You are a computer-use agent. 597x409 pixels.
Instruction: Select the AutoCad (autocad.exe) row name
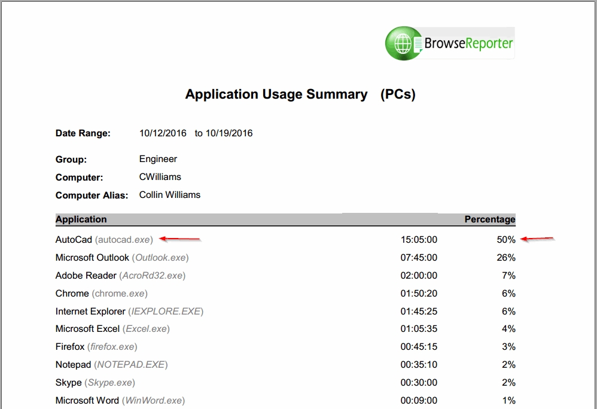(104, 240)
